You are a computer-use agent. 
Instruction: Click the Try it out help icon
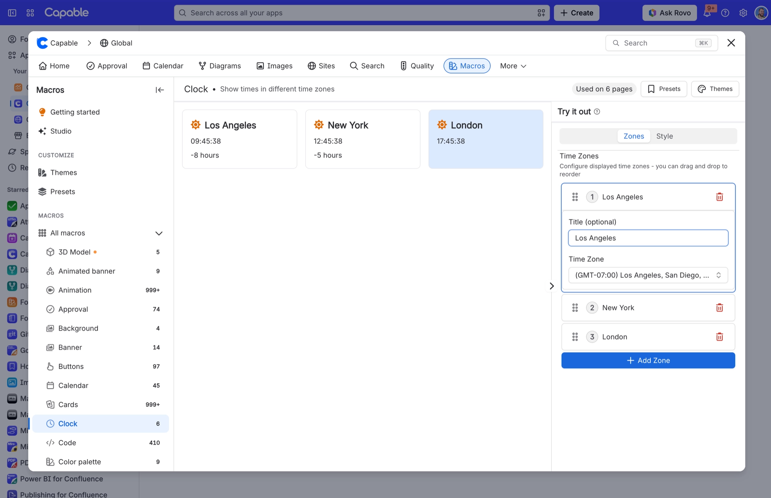point(597,112)
